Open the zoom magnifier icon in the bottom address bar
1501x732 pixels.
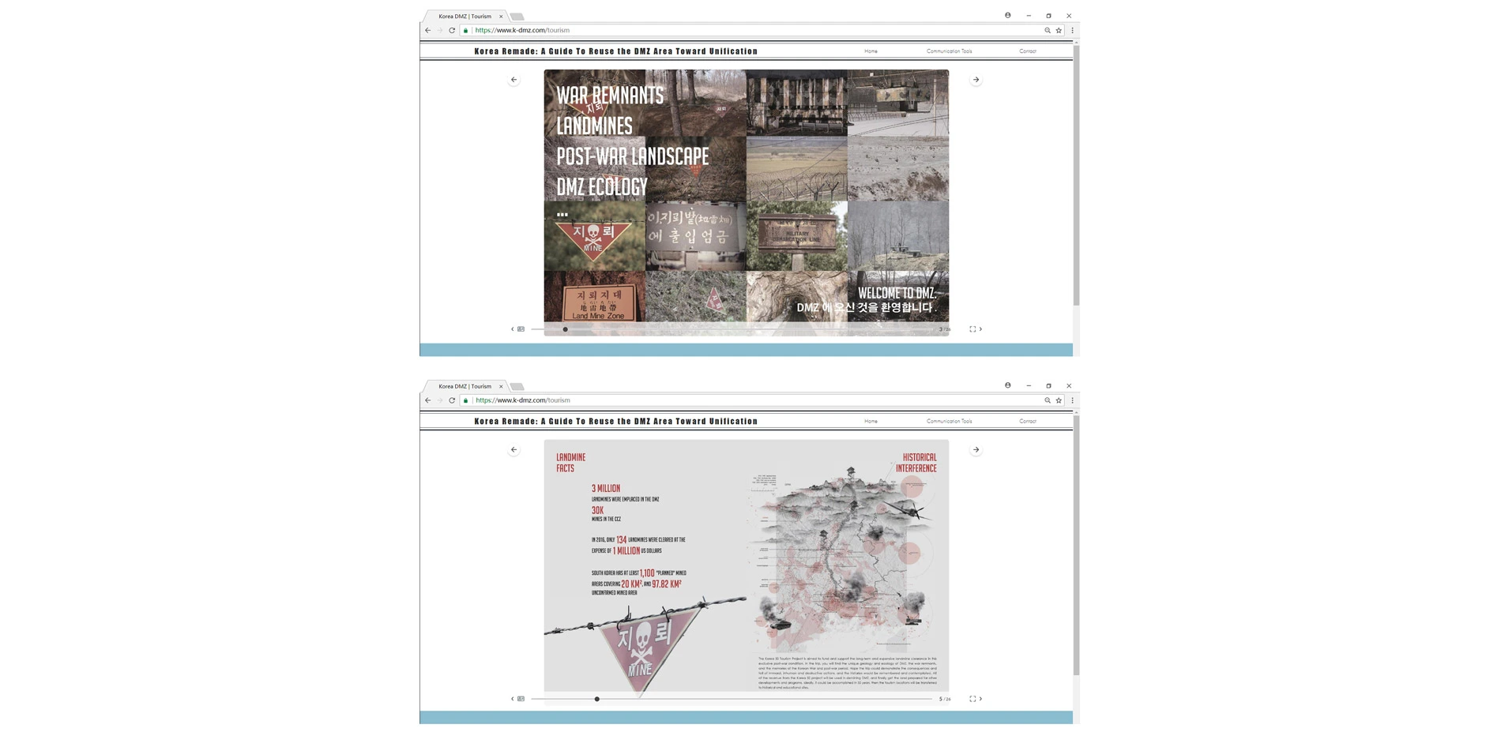1048,400
